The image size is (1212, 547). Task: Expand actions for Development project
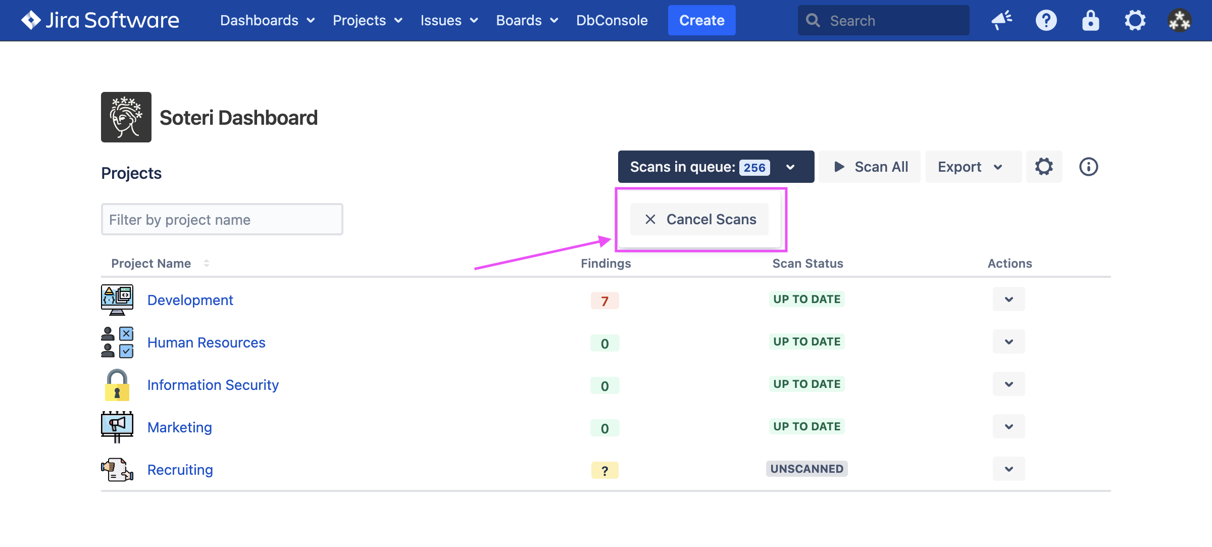(x=1008, y=300)
